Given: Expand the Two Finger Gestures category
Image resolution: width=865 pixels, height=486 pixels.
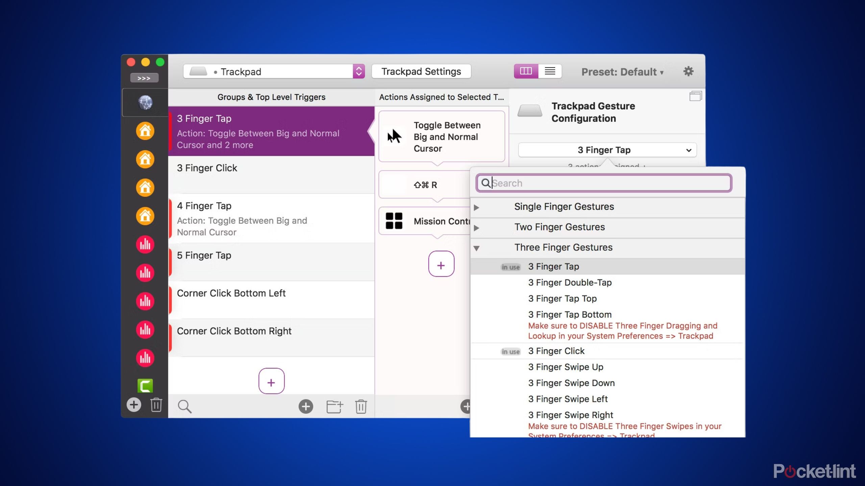Looking at the screenshot, I should 477,227.
